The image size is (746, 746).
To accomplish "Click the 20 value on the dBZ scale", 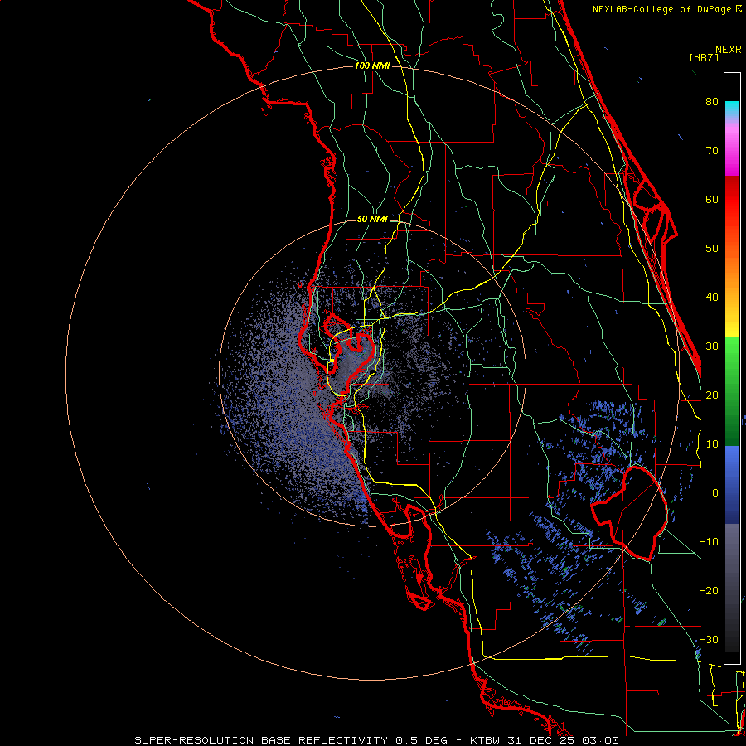I will click(712, 395).
